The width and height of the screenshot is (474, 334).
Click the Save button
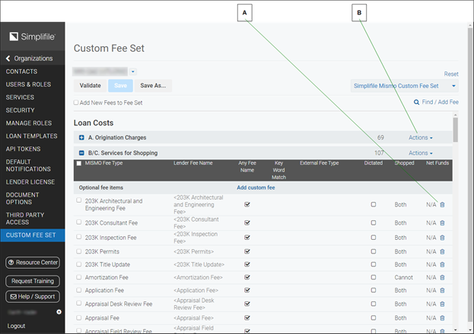pos(120,86)
